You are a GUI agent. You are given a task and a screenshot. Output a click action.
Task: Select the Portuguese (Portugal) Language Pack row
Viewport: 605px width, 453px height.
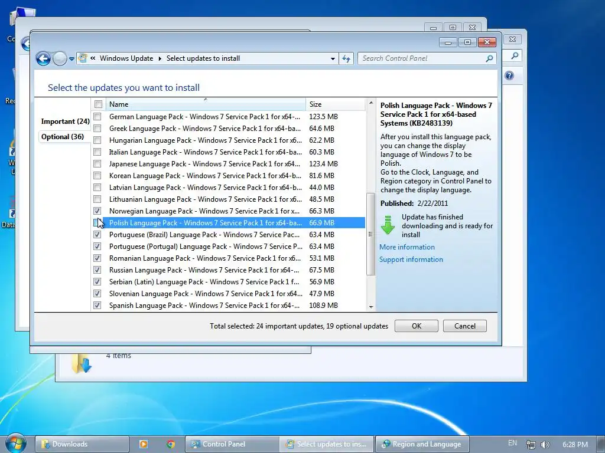(229, 247)
